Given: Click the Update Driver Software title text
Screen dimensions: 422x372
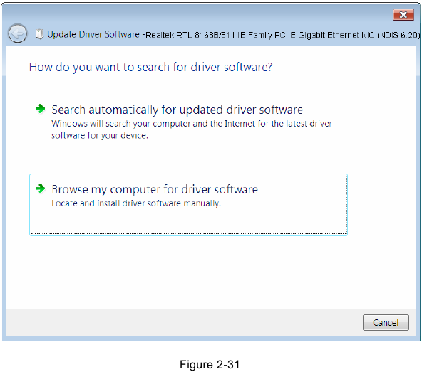Looking at the screenshot, I should (93, 34).
